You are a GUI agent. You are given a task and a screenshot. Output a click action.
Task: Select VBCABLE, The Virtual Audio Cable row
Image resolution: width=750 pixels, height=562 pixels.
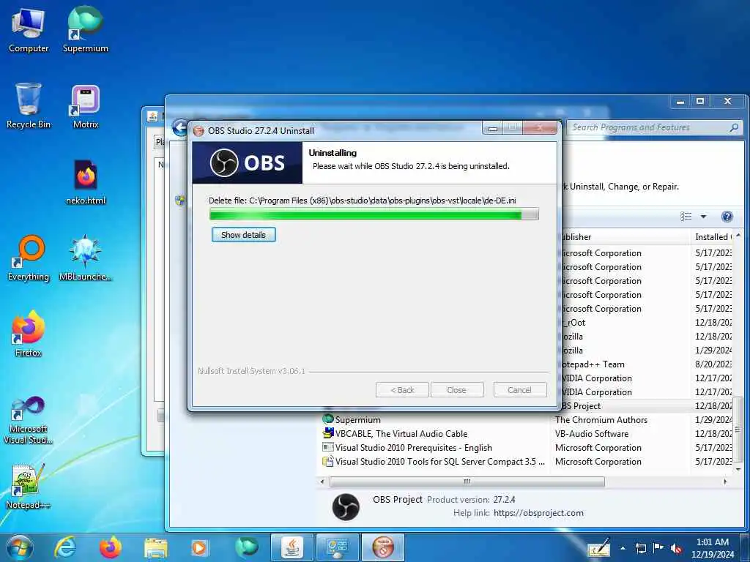coord(525,433)
